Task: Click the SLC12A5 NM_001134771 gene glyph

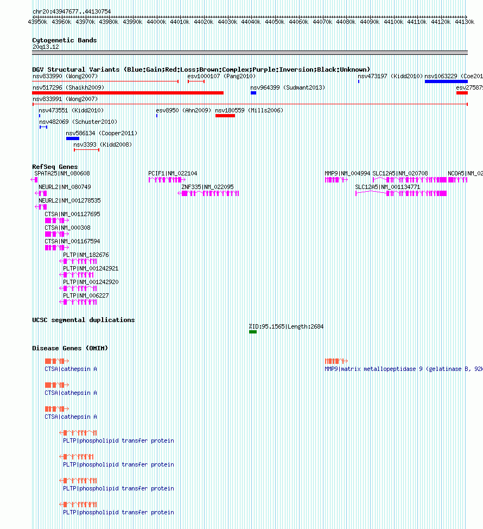Action: point(401,193)
